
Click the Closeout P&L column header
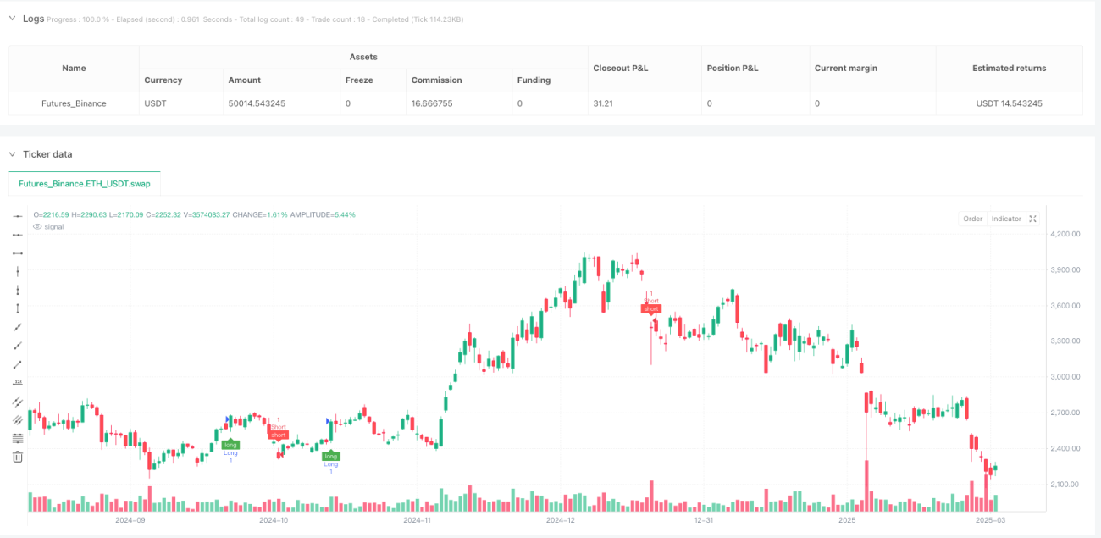pos(621,69)
